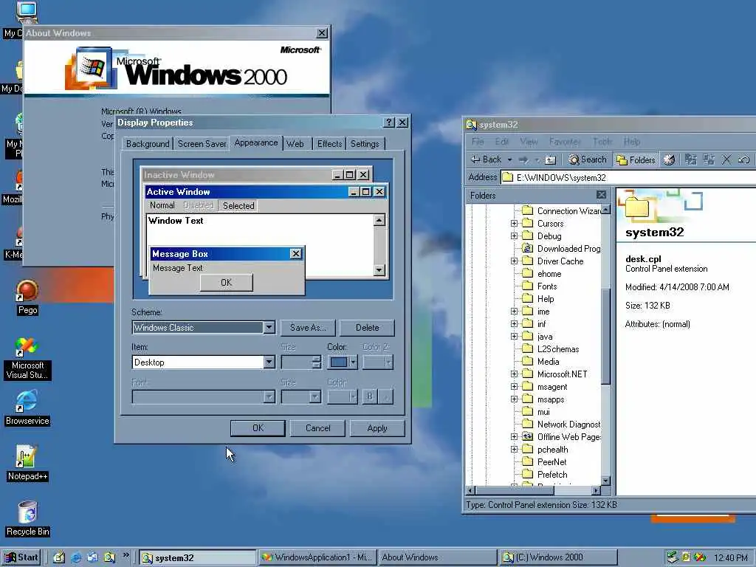Click Delete scheme button
756x567 pixels.
[x=367, y=328]
